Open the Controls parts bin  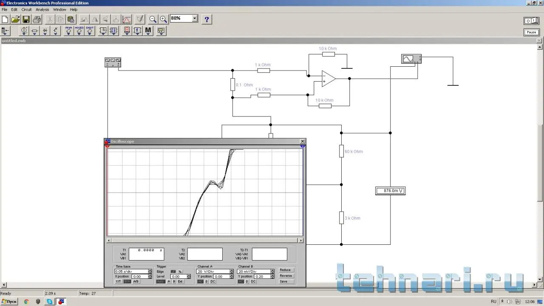[137, 31]
